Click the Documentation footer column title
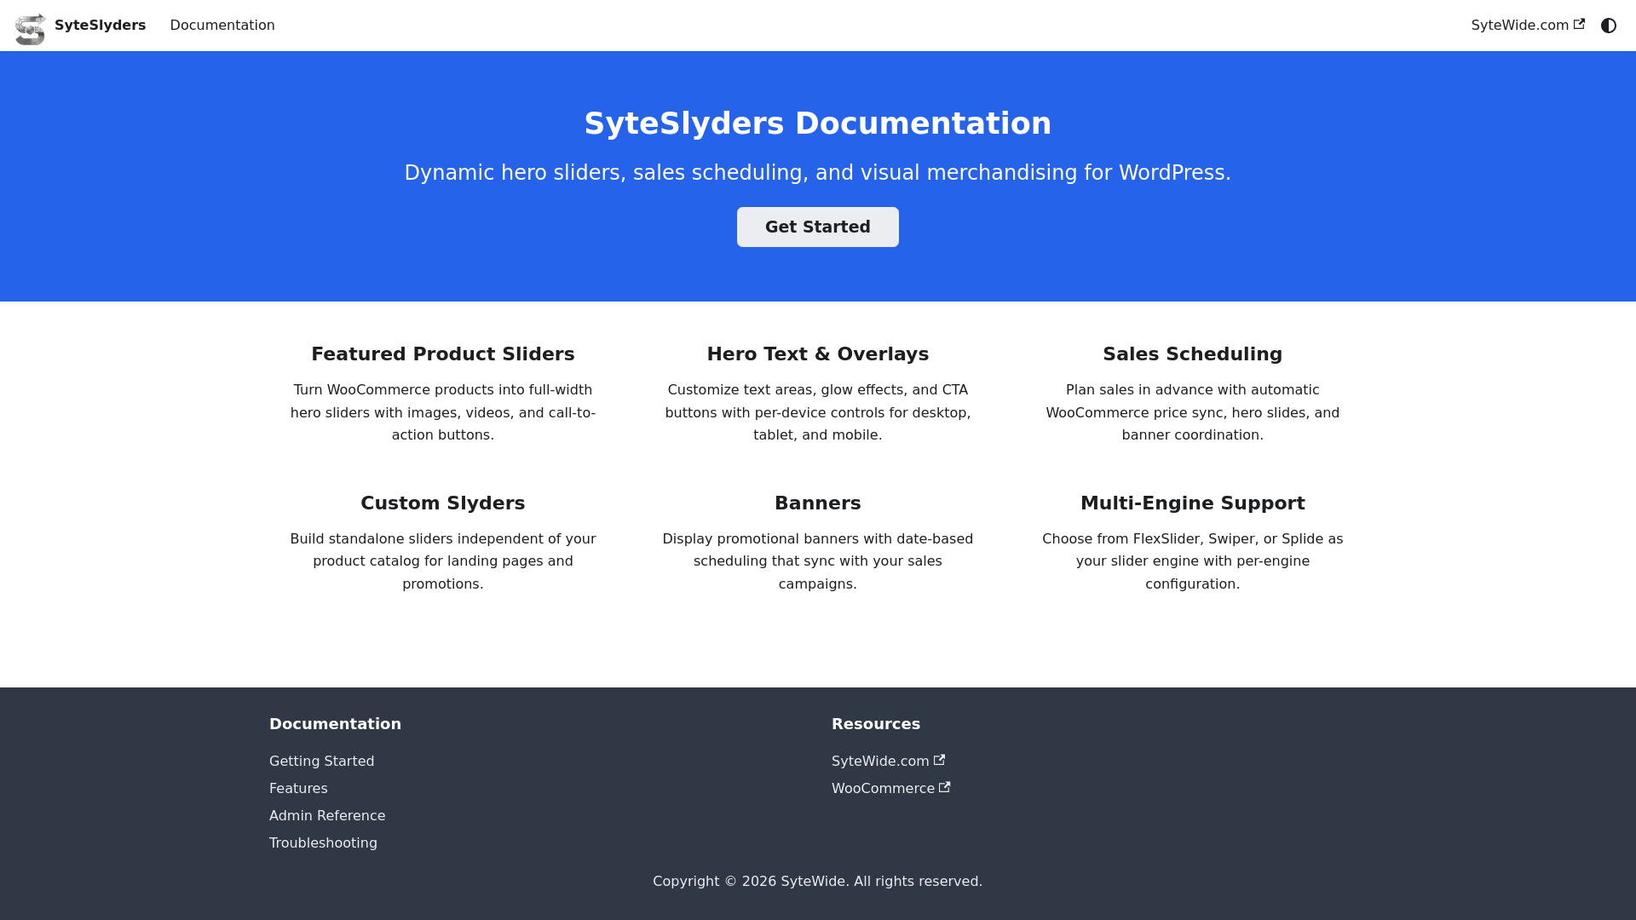This screenshot has width=1636, height=920. point(335,723)
